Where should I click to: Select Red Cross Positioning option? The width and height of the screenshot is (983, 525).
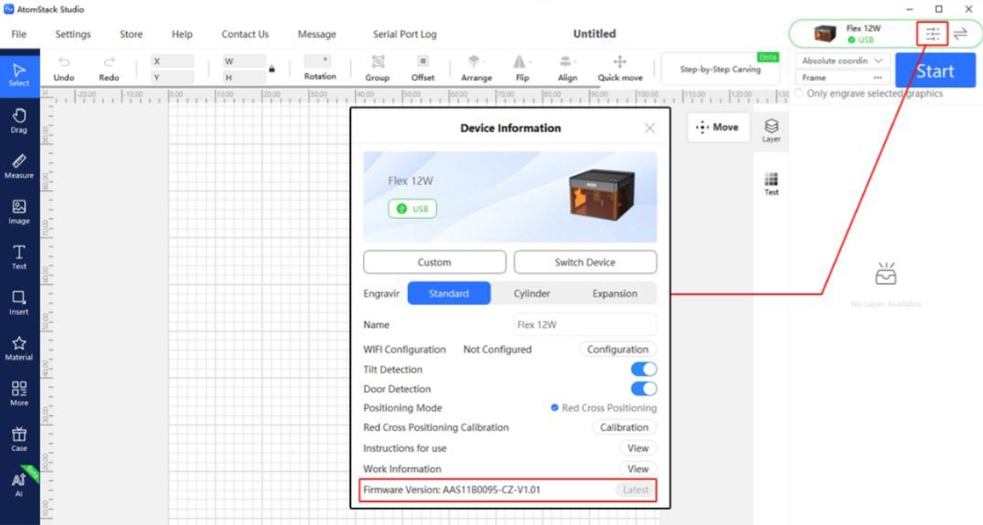point(604,408)
